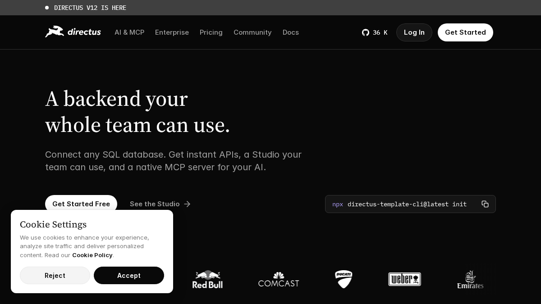The image size is (541, 304).
Task: Click the Log In button
Action: [414, 32]
